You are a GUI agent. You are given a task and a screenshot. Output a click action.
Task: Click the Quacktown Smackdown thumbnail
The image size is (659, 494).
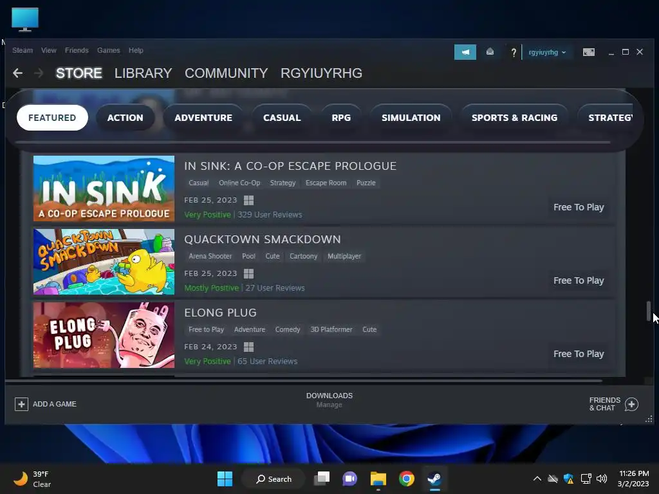point(104,262)
